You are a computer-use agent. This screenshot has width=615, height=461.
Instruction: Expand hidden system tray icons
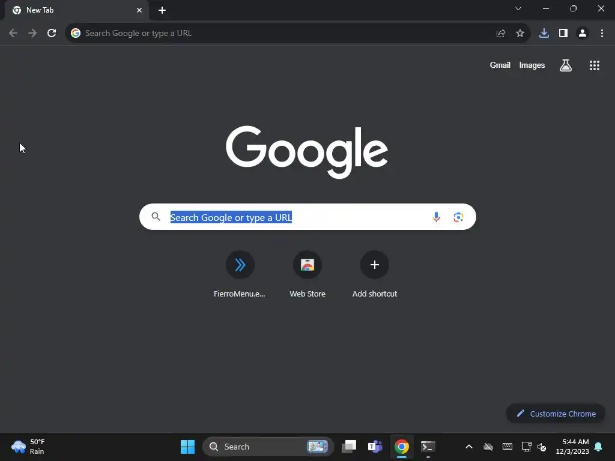point(468,447)
